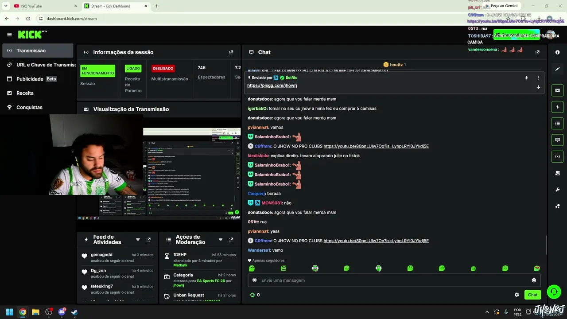Open Discord from the taskbar
Image resolution: width=567 pixels, height=319 pixels.
[62, 312]
